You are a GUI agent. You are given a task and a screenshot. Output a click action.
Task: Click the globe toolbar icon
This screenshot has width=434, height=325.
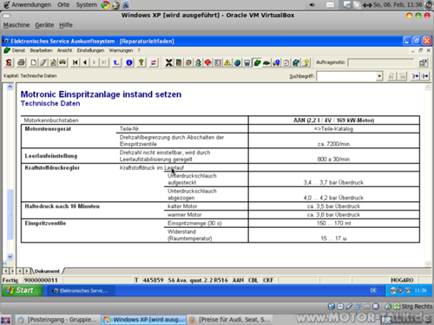237,62
